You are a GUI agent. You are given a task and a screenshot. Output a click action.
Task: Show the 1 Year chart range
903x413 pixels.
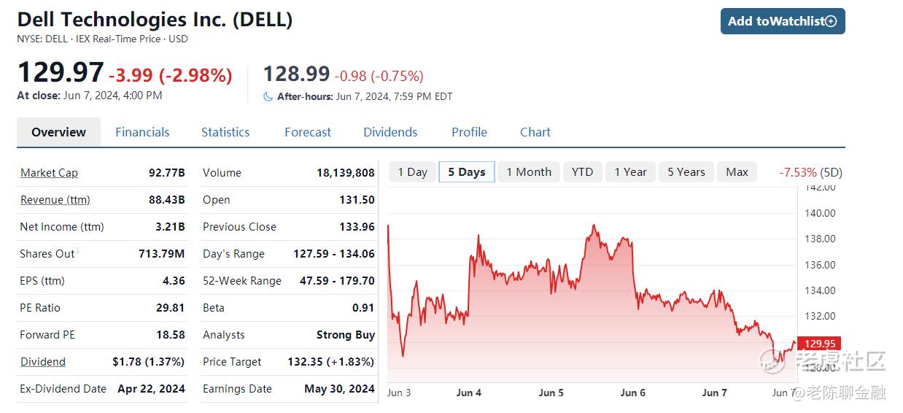pos(630,172)
